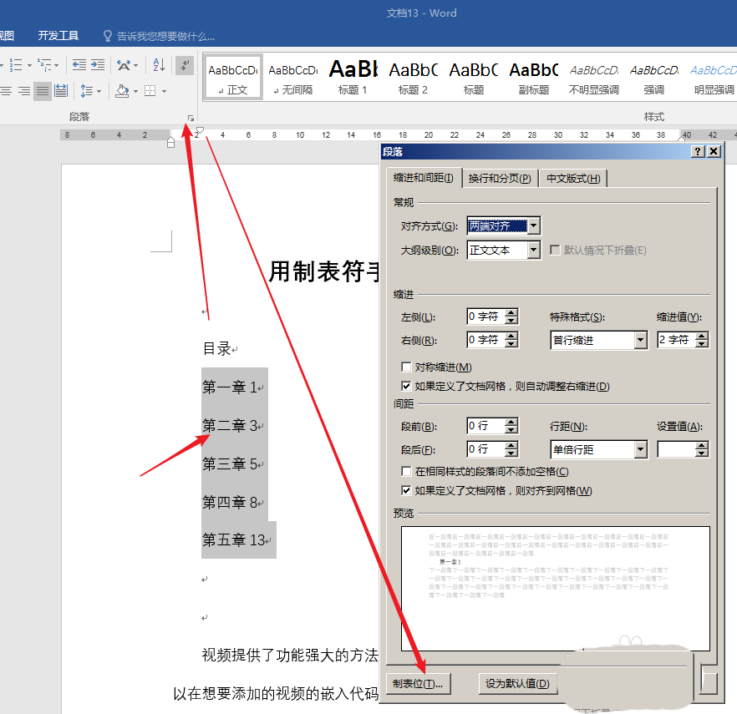Toggle show paragraph marks icon
This screenshot has width=737, height=714.
pyautogui.click(x=185, y=65)
